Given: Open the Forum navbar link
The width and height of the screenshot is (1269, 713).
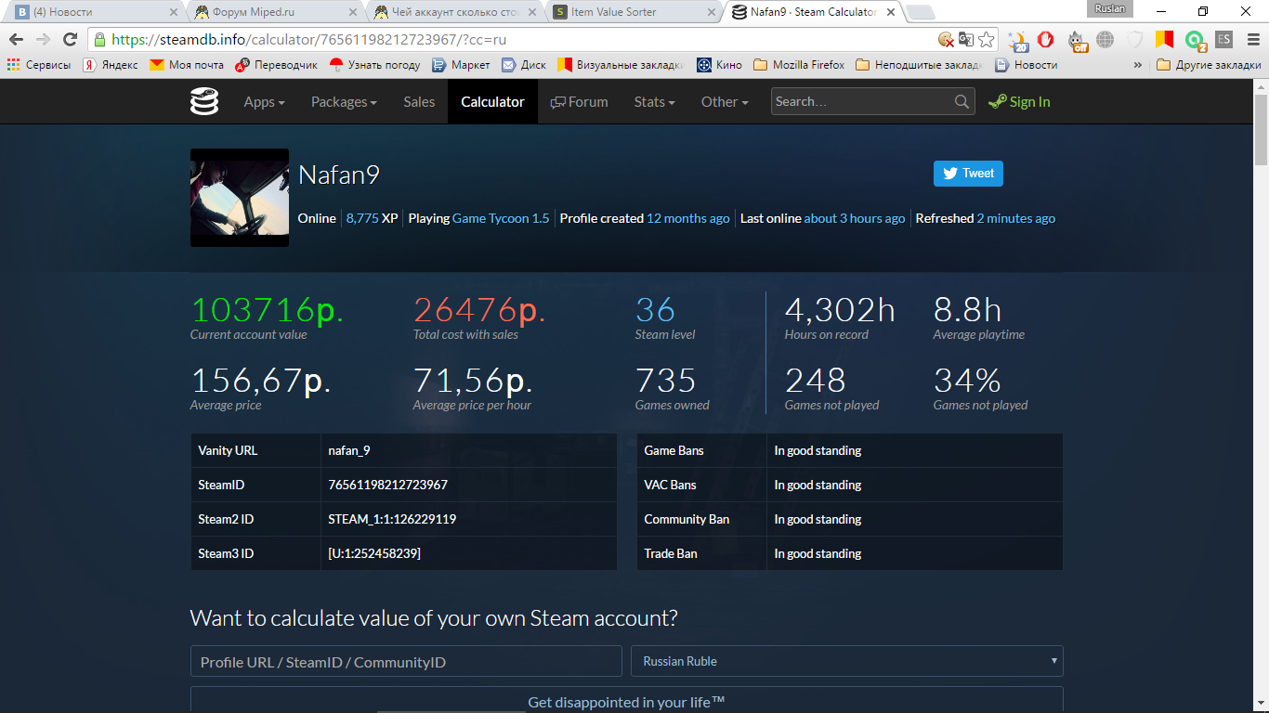Looking at the screenshot, I should click(579, 102).
